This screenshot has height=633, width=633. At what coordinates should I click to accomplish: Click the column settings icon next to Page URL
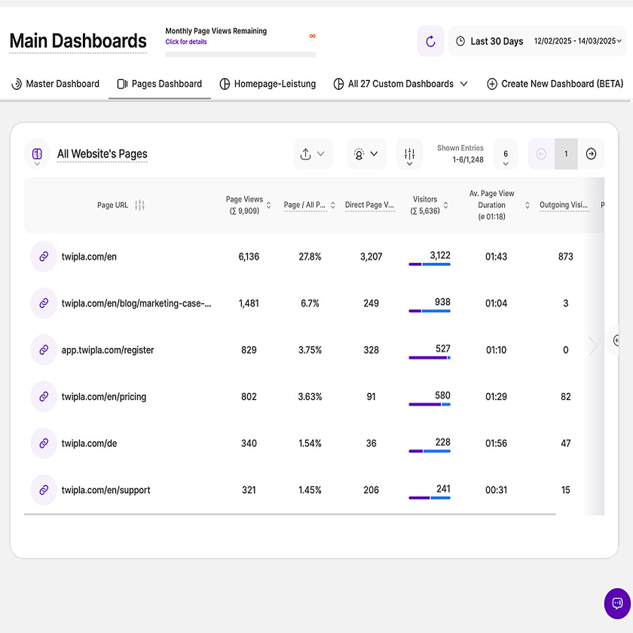[x=139, y=205]
